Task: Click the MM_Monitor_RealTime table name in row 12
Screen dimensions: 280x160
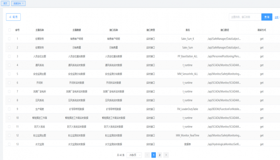Action: click(x=188, y=136)
